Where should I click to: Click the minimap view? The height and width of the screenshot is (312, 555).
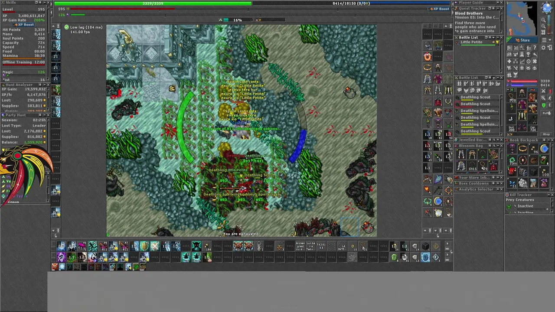click(522, 18)
